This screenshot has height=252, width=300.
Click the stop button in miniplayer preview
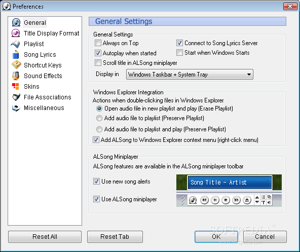click(x=226, y=200)
